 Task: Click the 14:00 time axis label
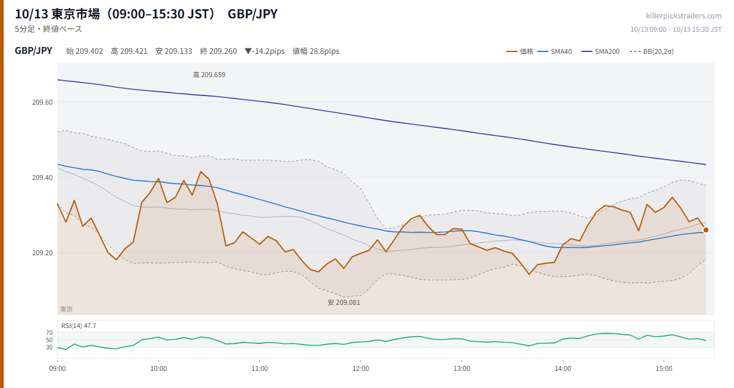(x=563, y=368)
